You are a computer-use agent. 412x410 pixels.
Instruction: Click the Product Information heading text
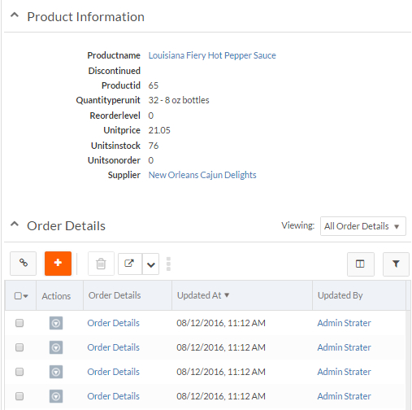coord(85,17)
